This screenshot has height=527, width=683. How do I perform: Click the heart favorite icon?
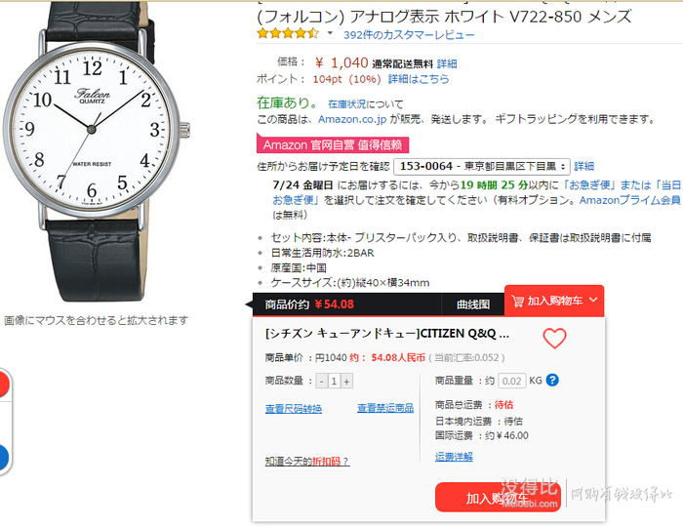[x=554, y=338]
